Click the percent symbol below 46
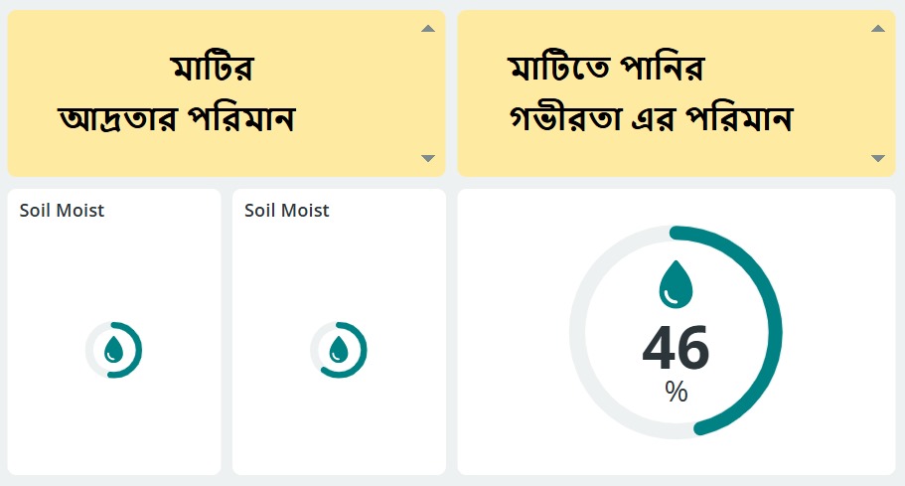Screen dimensions: 905x486 677,392
